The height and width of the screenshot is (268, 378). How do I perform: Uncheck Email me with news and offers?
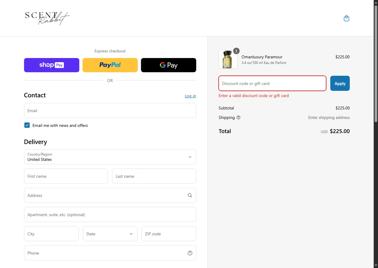(27, 125)
